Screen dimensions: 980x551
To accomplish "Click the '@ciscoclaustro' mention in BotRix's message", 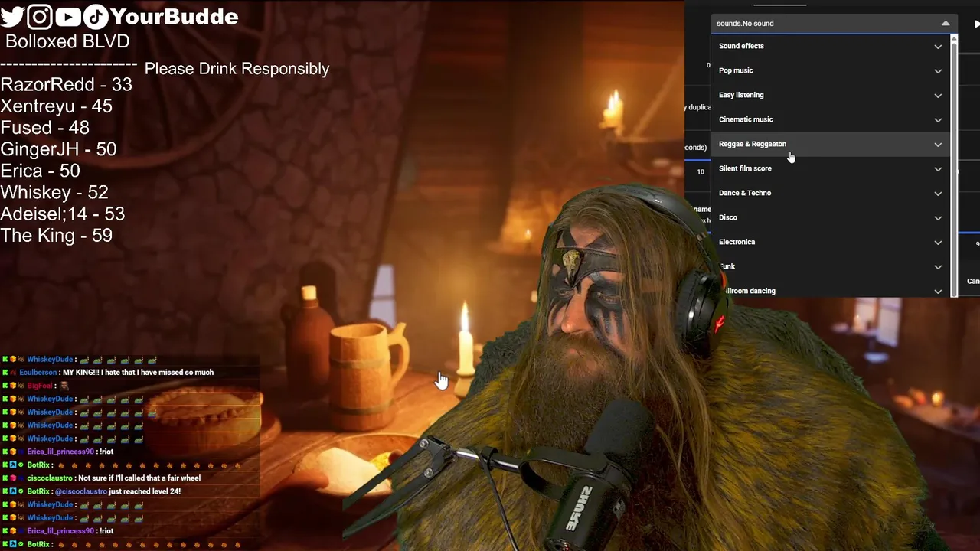I will (x=81, y=491).
